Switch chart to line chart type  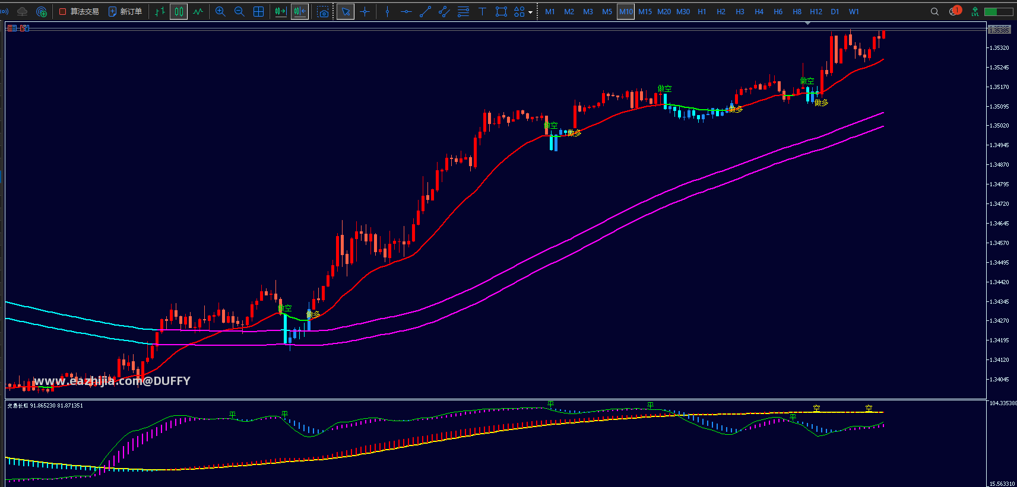point(198,11)
